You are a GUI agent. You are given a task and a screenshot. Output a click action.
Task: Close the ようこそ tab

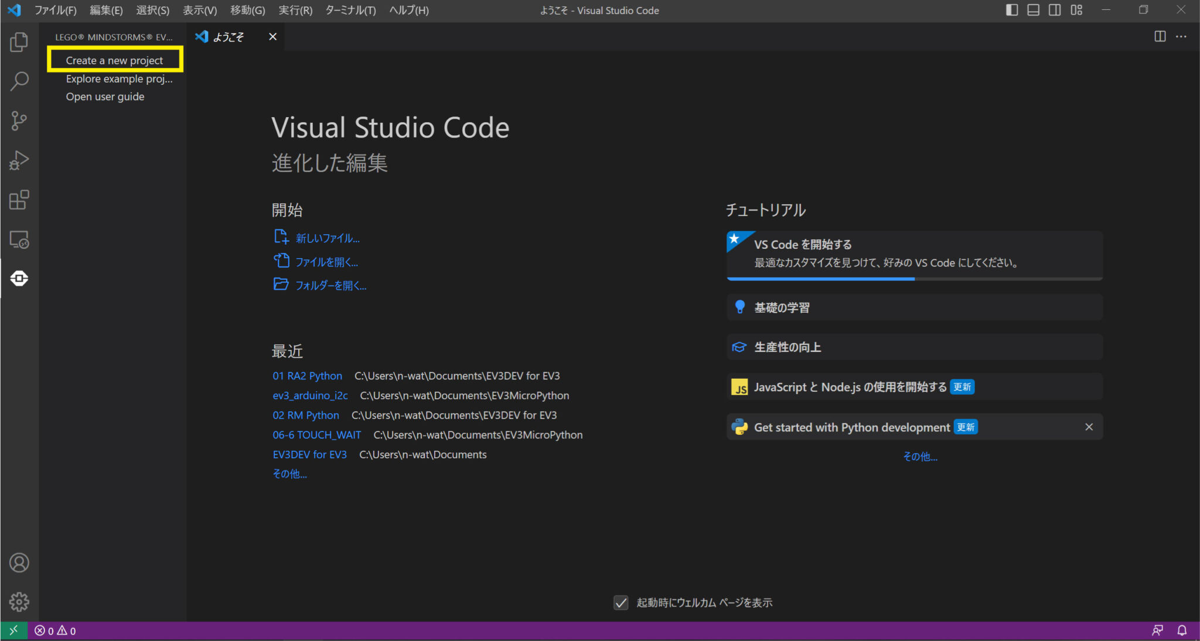pos(272,37)
